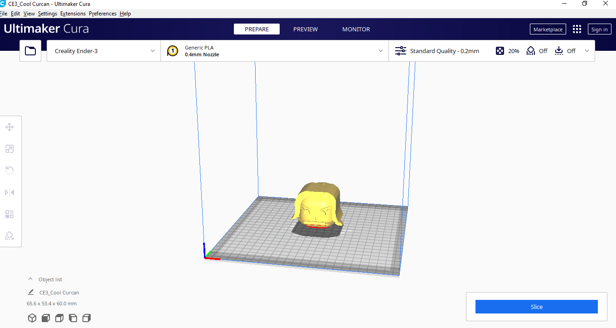Viewport: 616px width, 328px height.
Task: Open the Marketplace button
Action: 548,29
